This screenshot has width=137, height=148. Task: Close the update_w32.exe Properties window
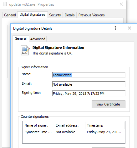[121, 4]
